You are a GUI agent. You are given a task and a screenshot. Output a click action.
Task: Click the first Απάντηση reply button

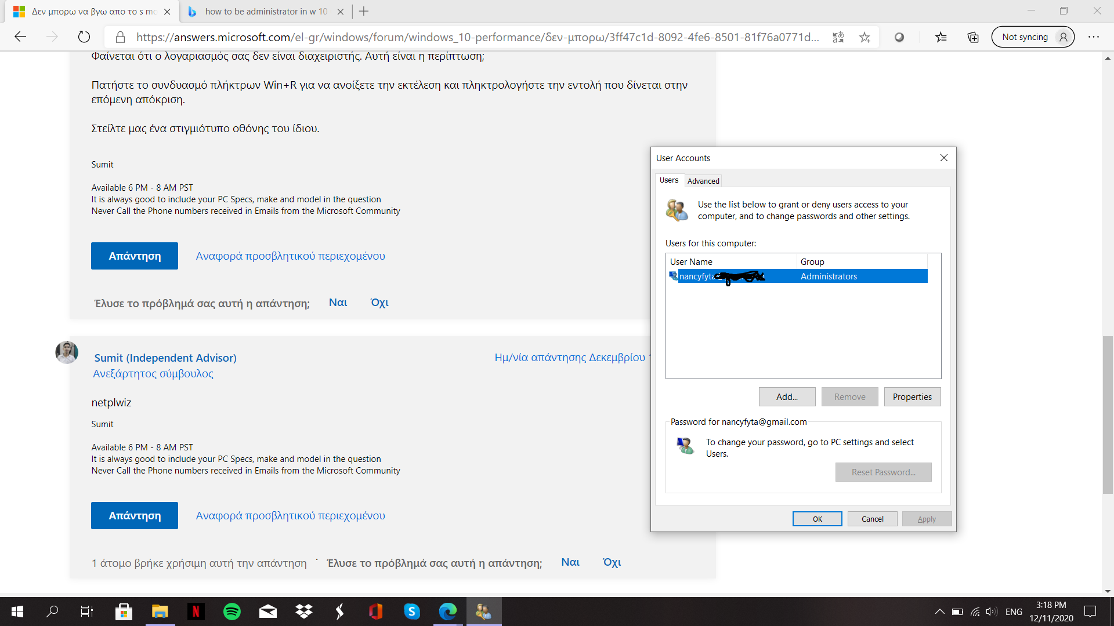point(135,256)
